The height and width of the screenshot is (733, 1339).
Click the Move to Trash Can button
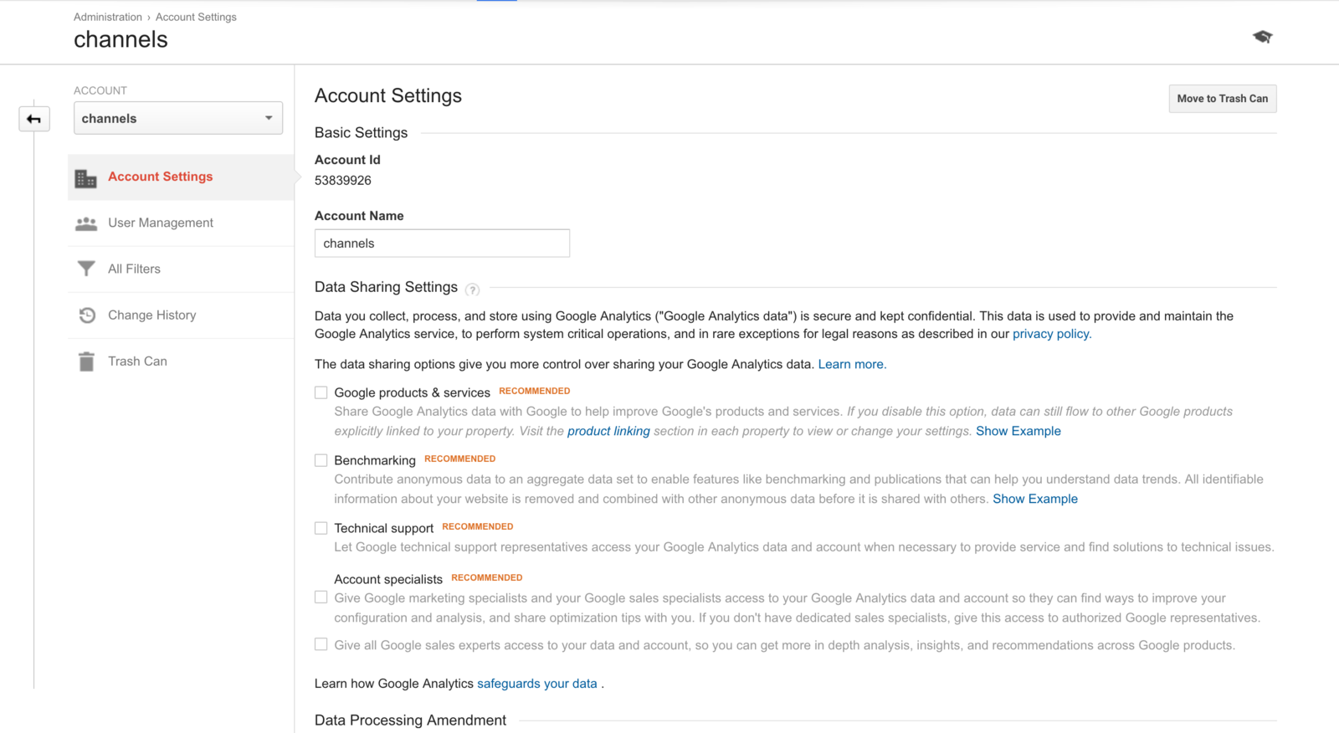click(1222, 99)
